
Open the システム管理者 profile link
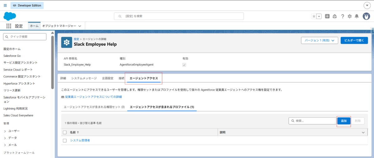pyautogui.click(x=80, y=141)
